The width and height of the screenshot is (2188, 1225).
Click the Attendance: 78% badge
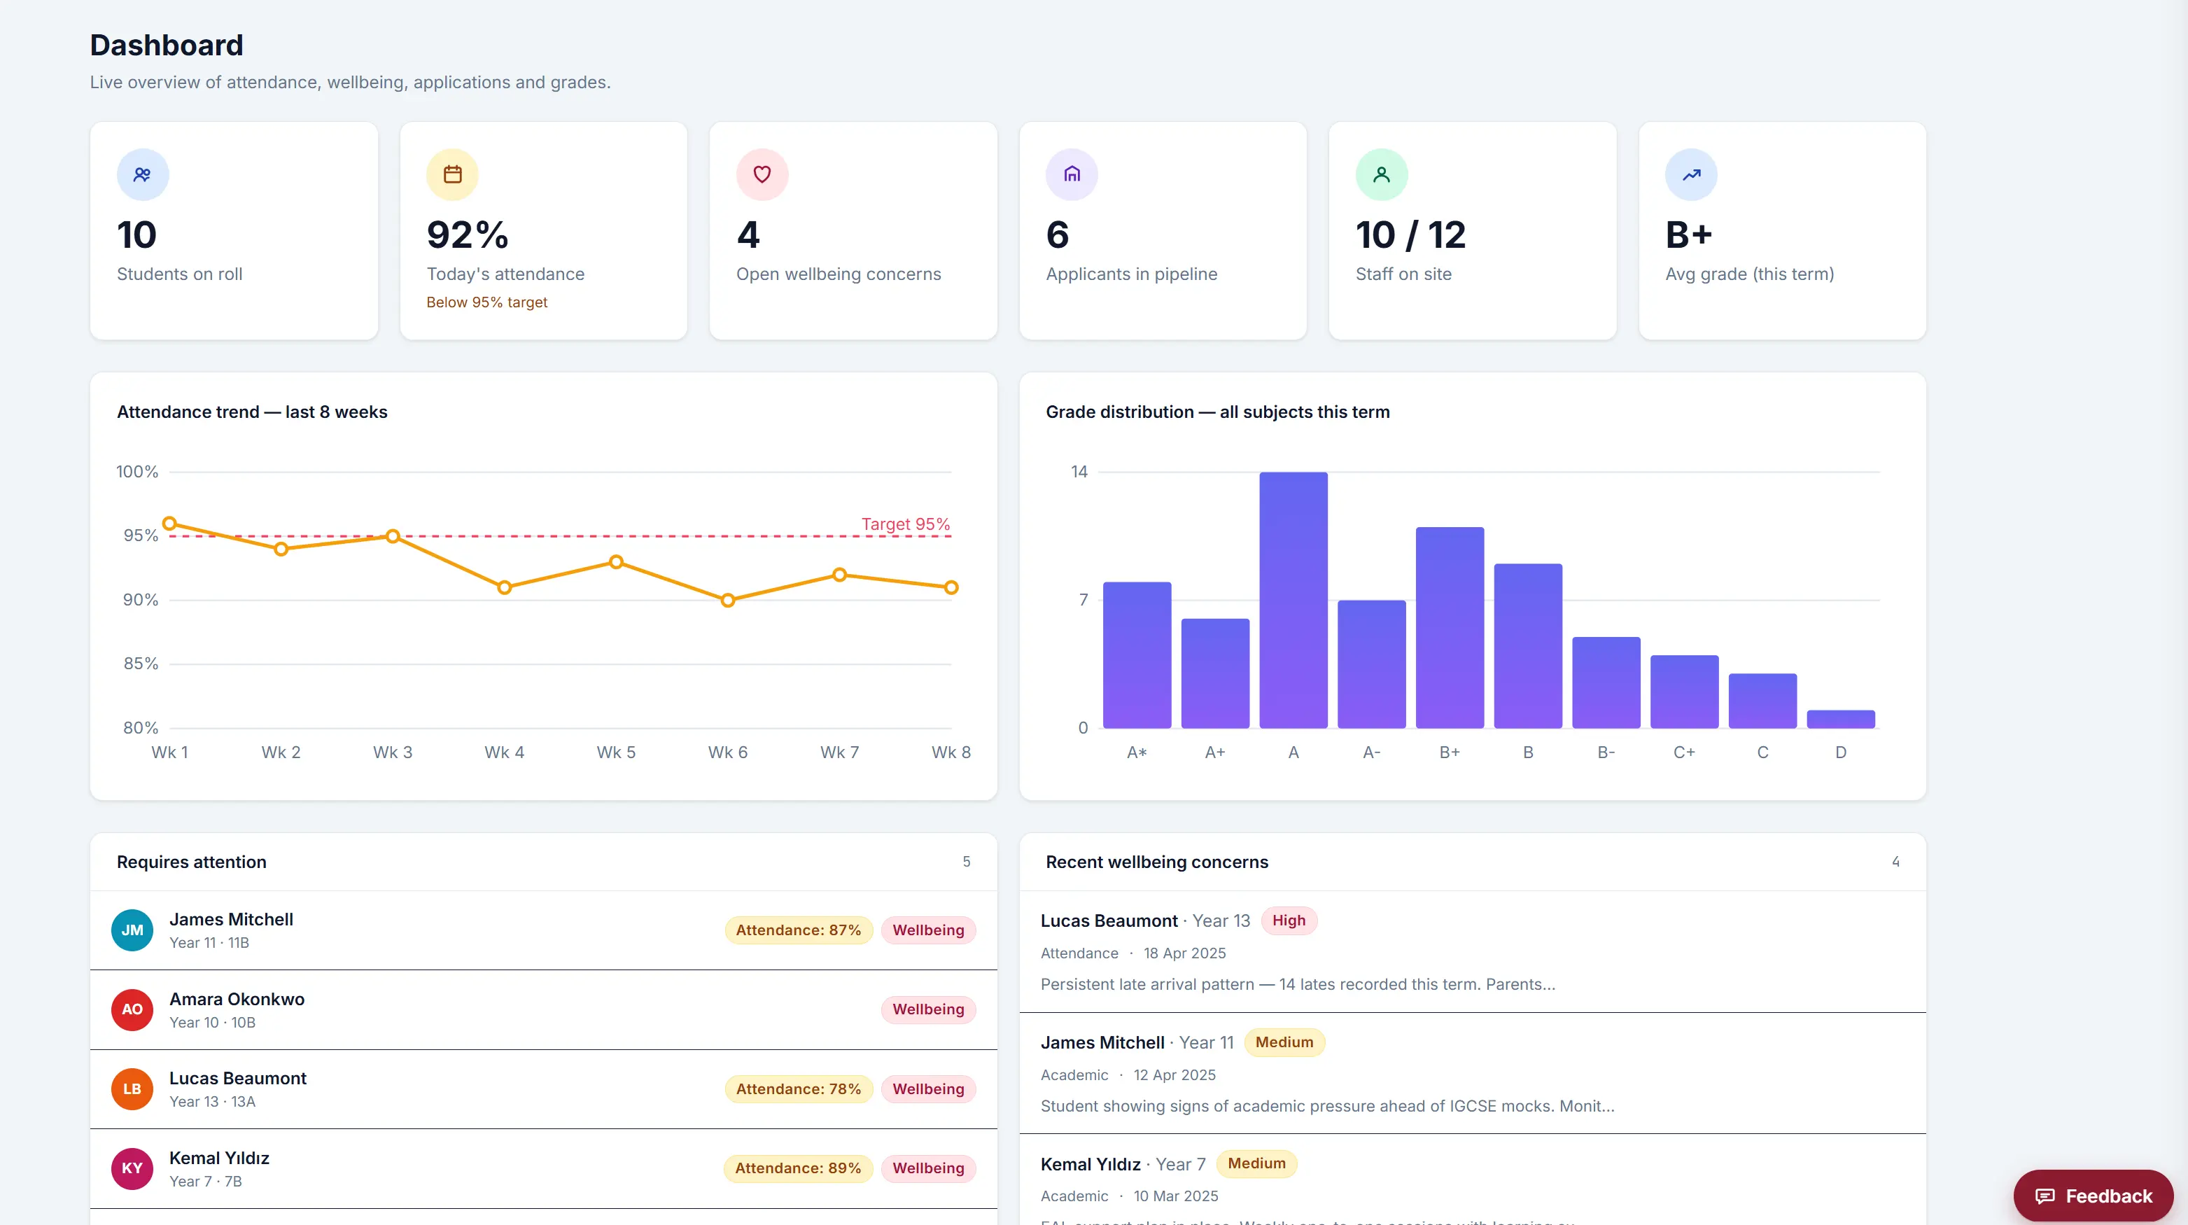coord(799,1089)
